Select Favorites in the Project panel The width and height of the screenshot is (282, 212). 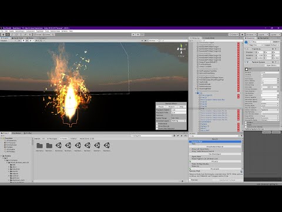pos(8,138)
